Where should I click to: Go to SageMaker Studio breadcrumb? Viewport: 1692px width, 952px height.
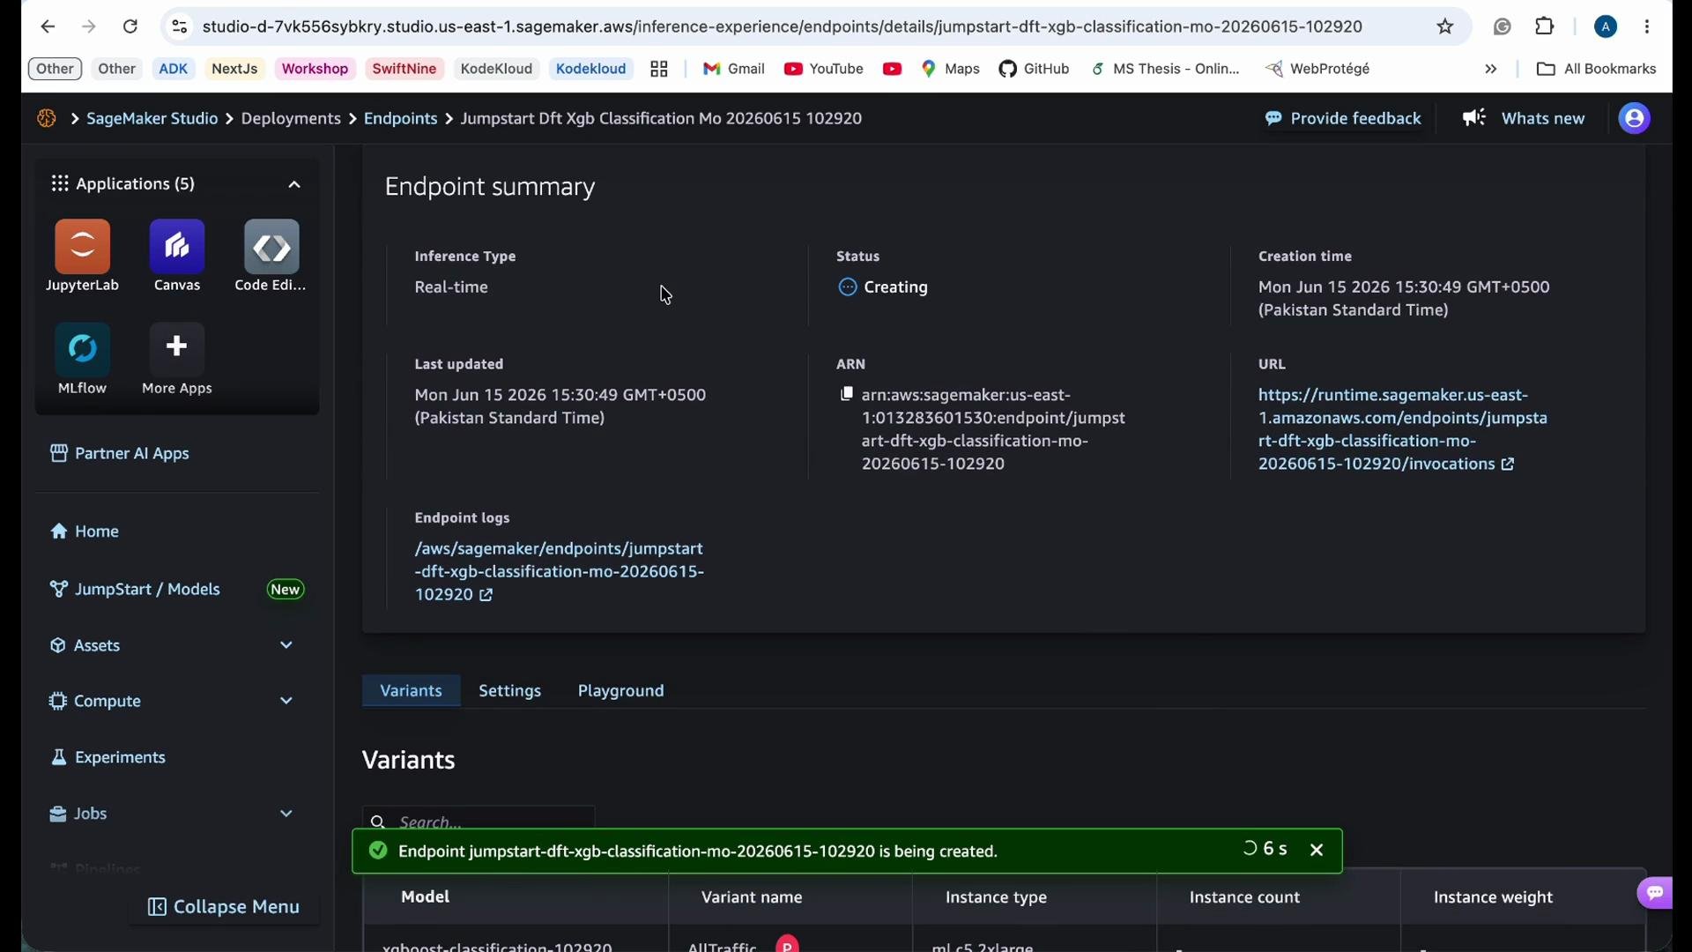(152, 118)
